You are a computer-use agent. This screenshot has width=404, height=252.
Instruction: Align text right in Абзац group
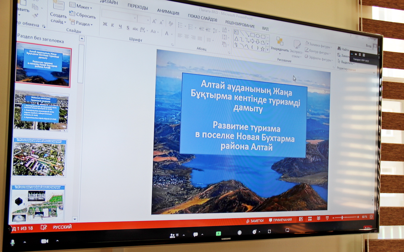[x=193, y=37]
